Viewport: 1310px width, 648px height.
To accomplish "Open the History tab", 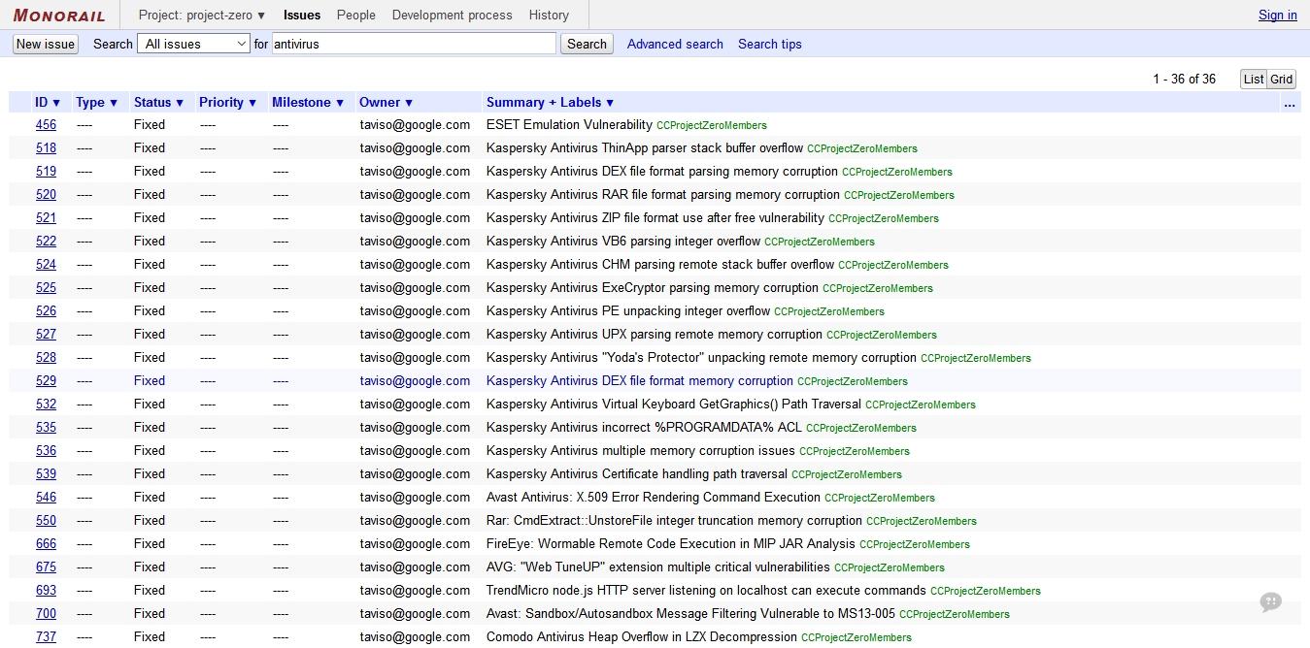I will click(x=549, y=15).
